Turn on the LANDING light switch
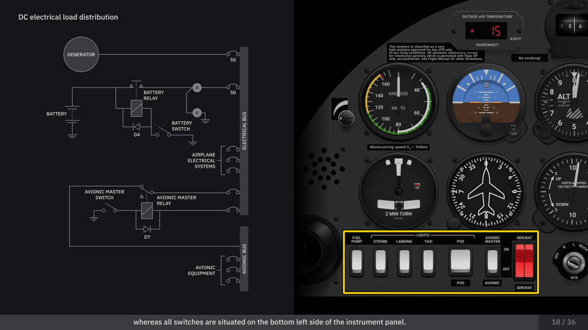The width and height of the screenshot is (588, 330). (404, 262)
